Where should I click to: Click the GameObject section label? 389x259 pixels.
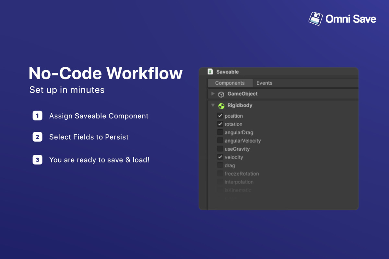(x=242, y=94)
